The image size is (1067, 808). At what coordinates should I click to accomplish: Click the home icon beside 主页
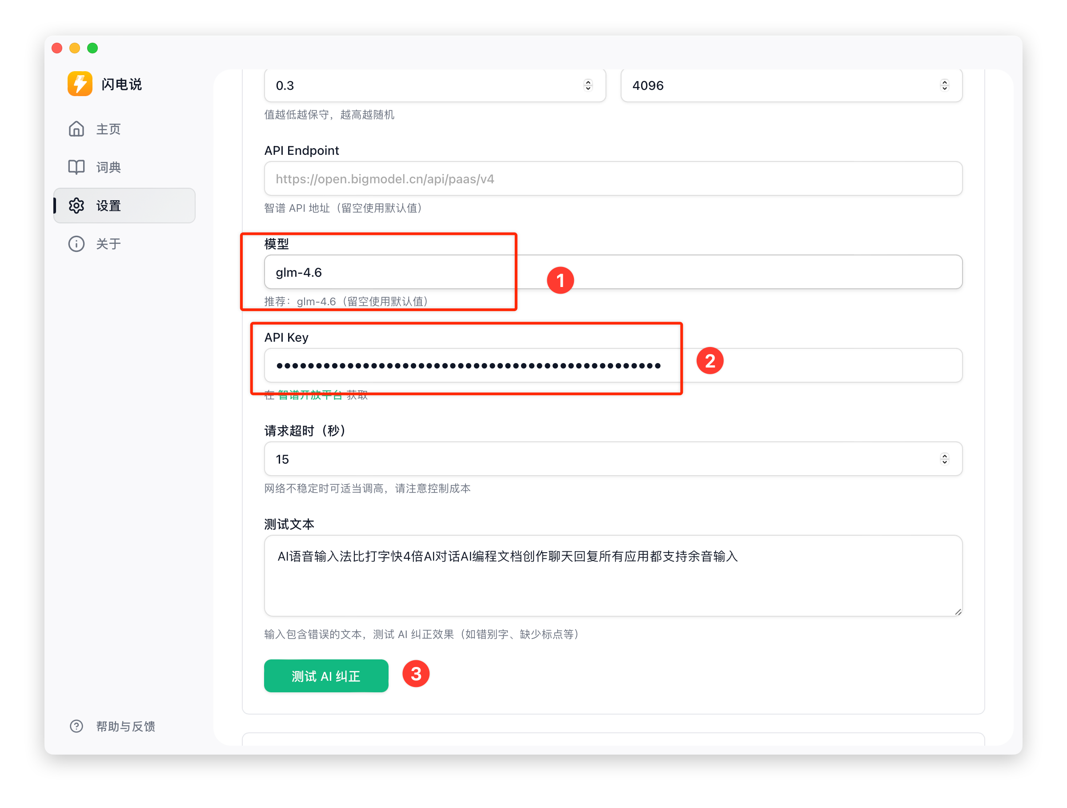coord(76,129)
